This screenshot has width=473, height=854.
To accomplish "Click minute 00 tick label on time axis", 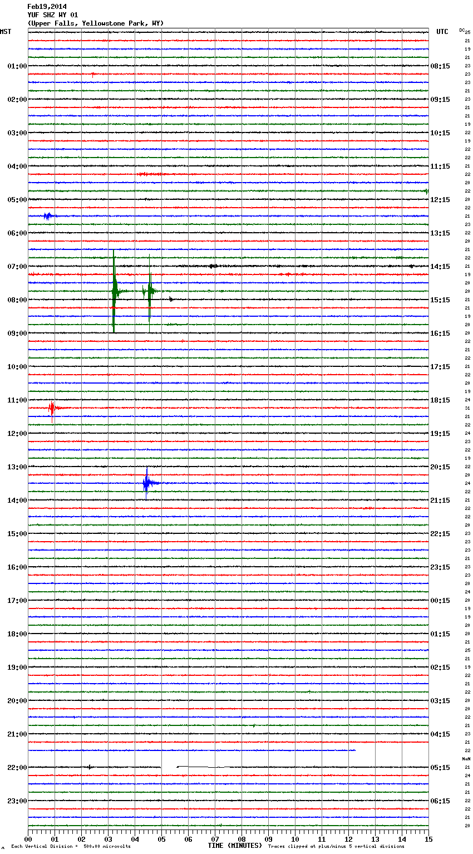I will [x=28, y=839].
